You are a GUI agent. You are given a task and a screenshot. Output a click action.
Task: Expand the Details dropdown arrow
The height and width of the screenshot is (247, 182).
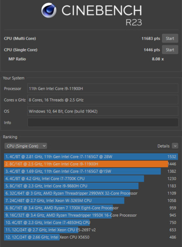coord(175,146)
